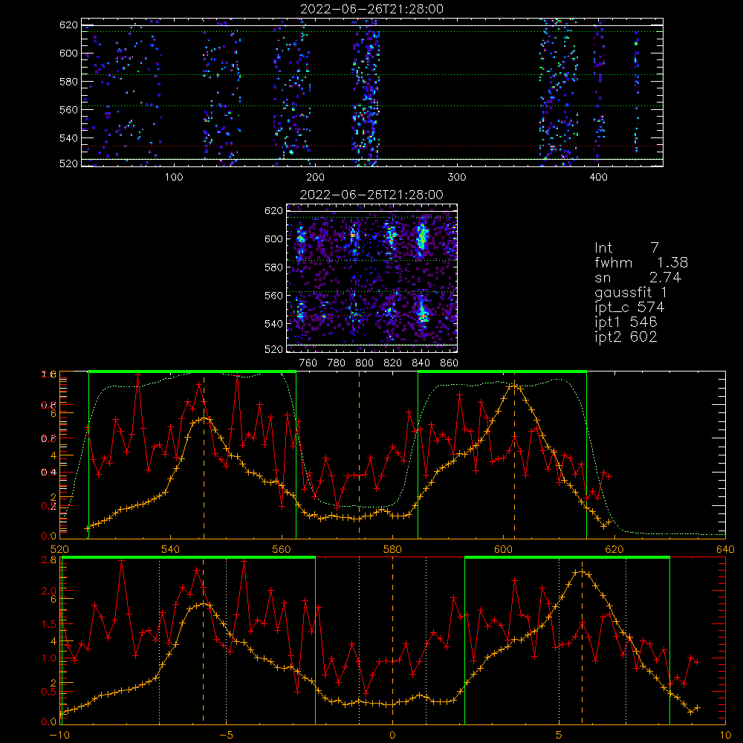Select the 'sn 2.74' readout line

coord(637,277)
